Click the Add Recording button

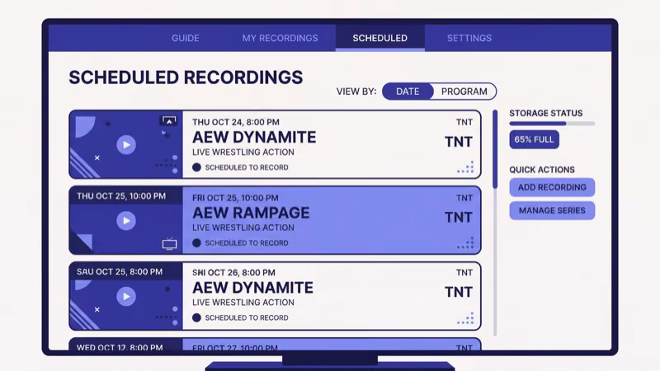coord(552,187)
